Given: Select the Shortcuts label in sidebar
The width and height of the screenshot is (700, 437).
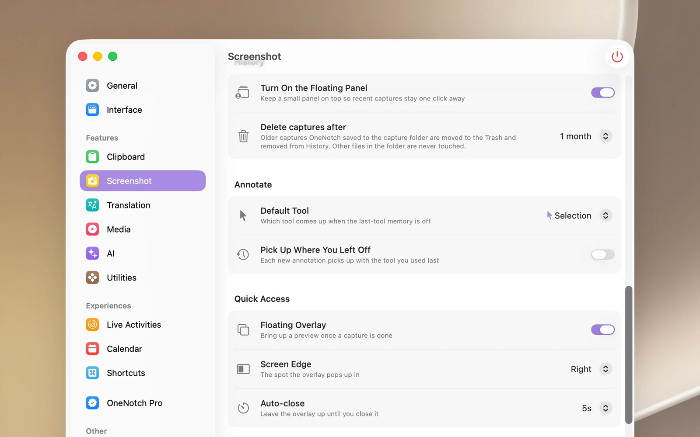Looking at the screenshot, I should point(126,373).
